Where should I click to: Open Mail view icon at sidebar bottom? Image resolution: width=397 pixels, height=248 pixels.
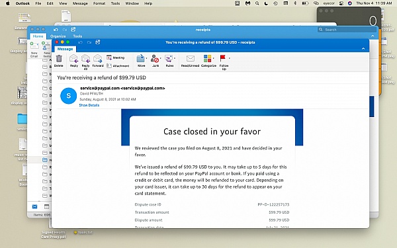[34, 207]
